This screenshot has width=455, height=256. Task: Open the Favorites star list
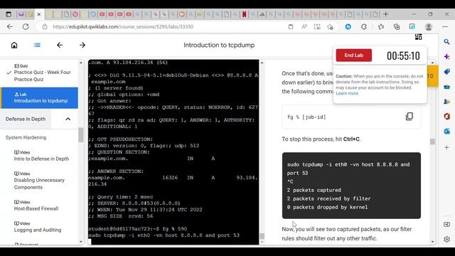381,27
